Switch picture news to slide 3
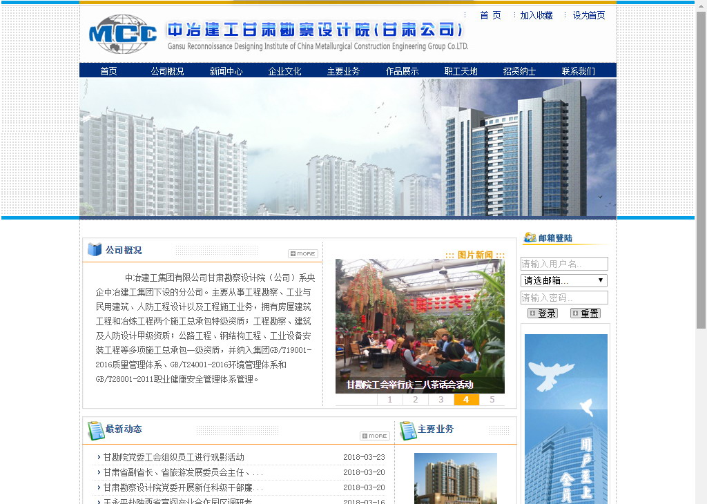 click(x=441, y=400)
